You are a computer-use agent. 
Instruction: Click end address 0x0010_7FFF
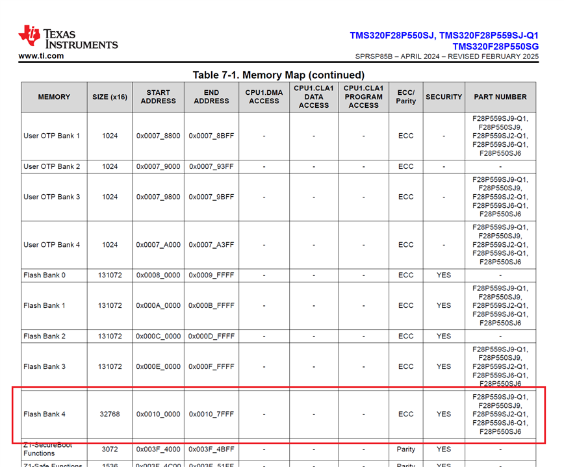(x=212, y=414)
